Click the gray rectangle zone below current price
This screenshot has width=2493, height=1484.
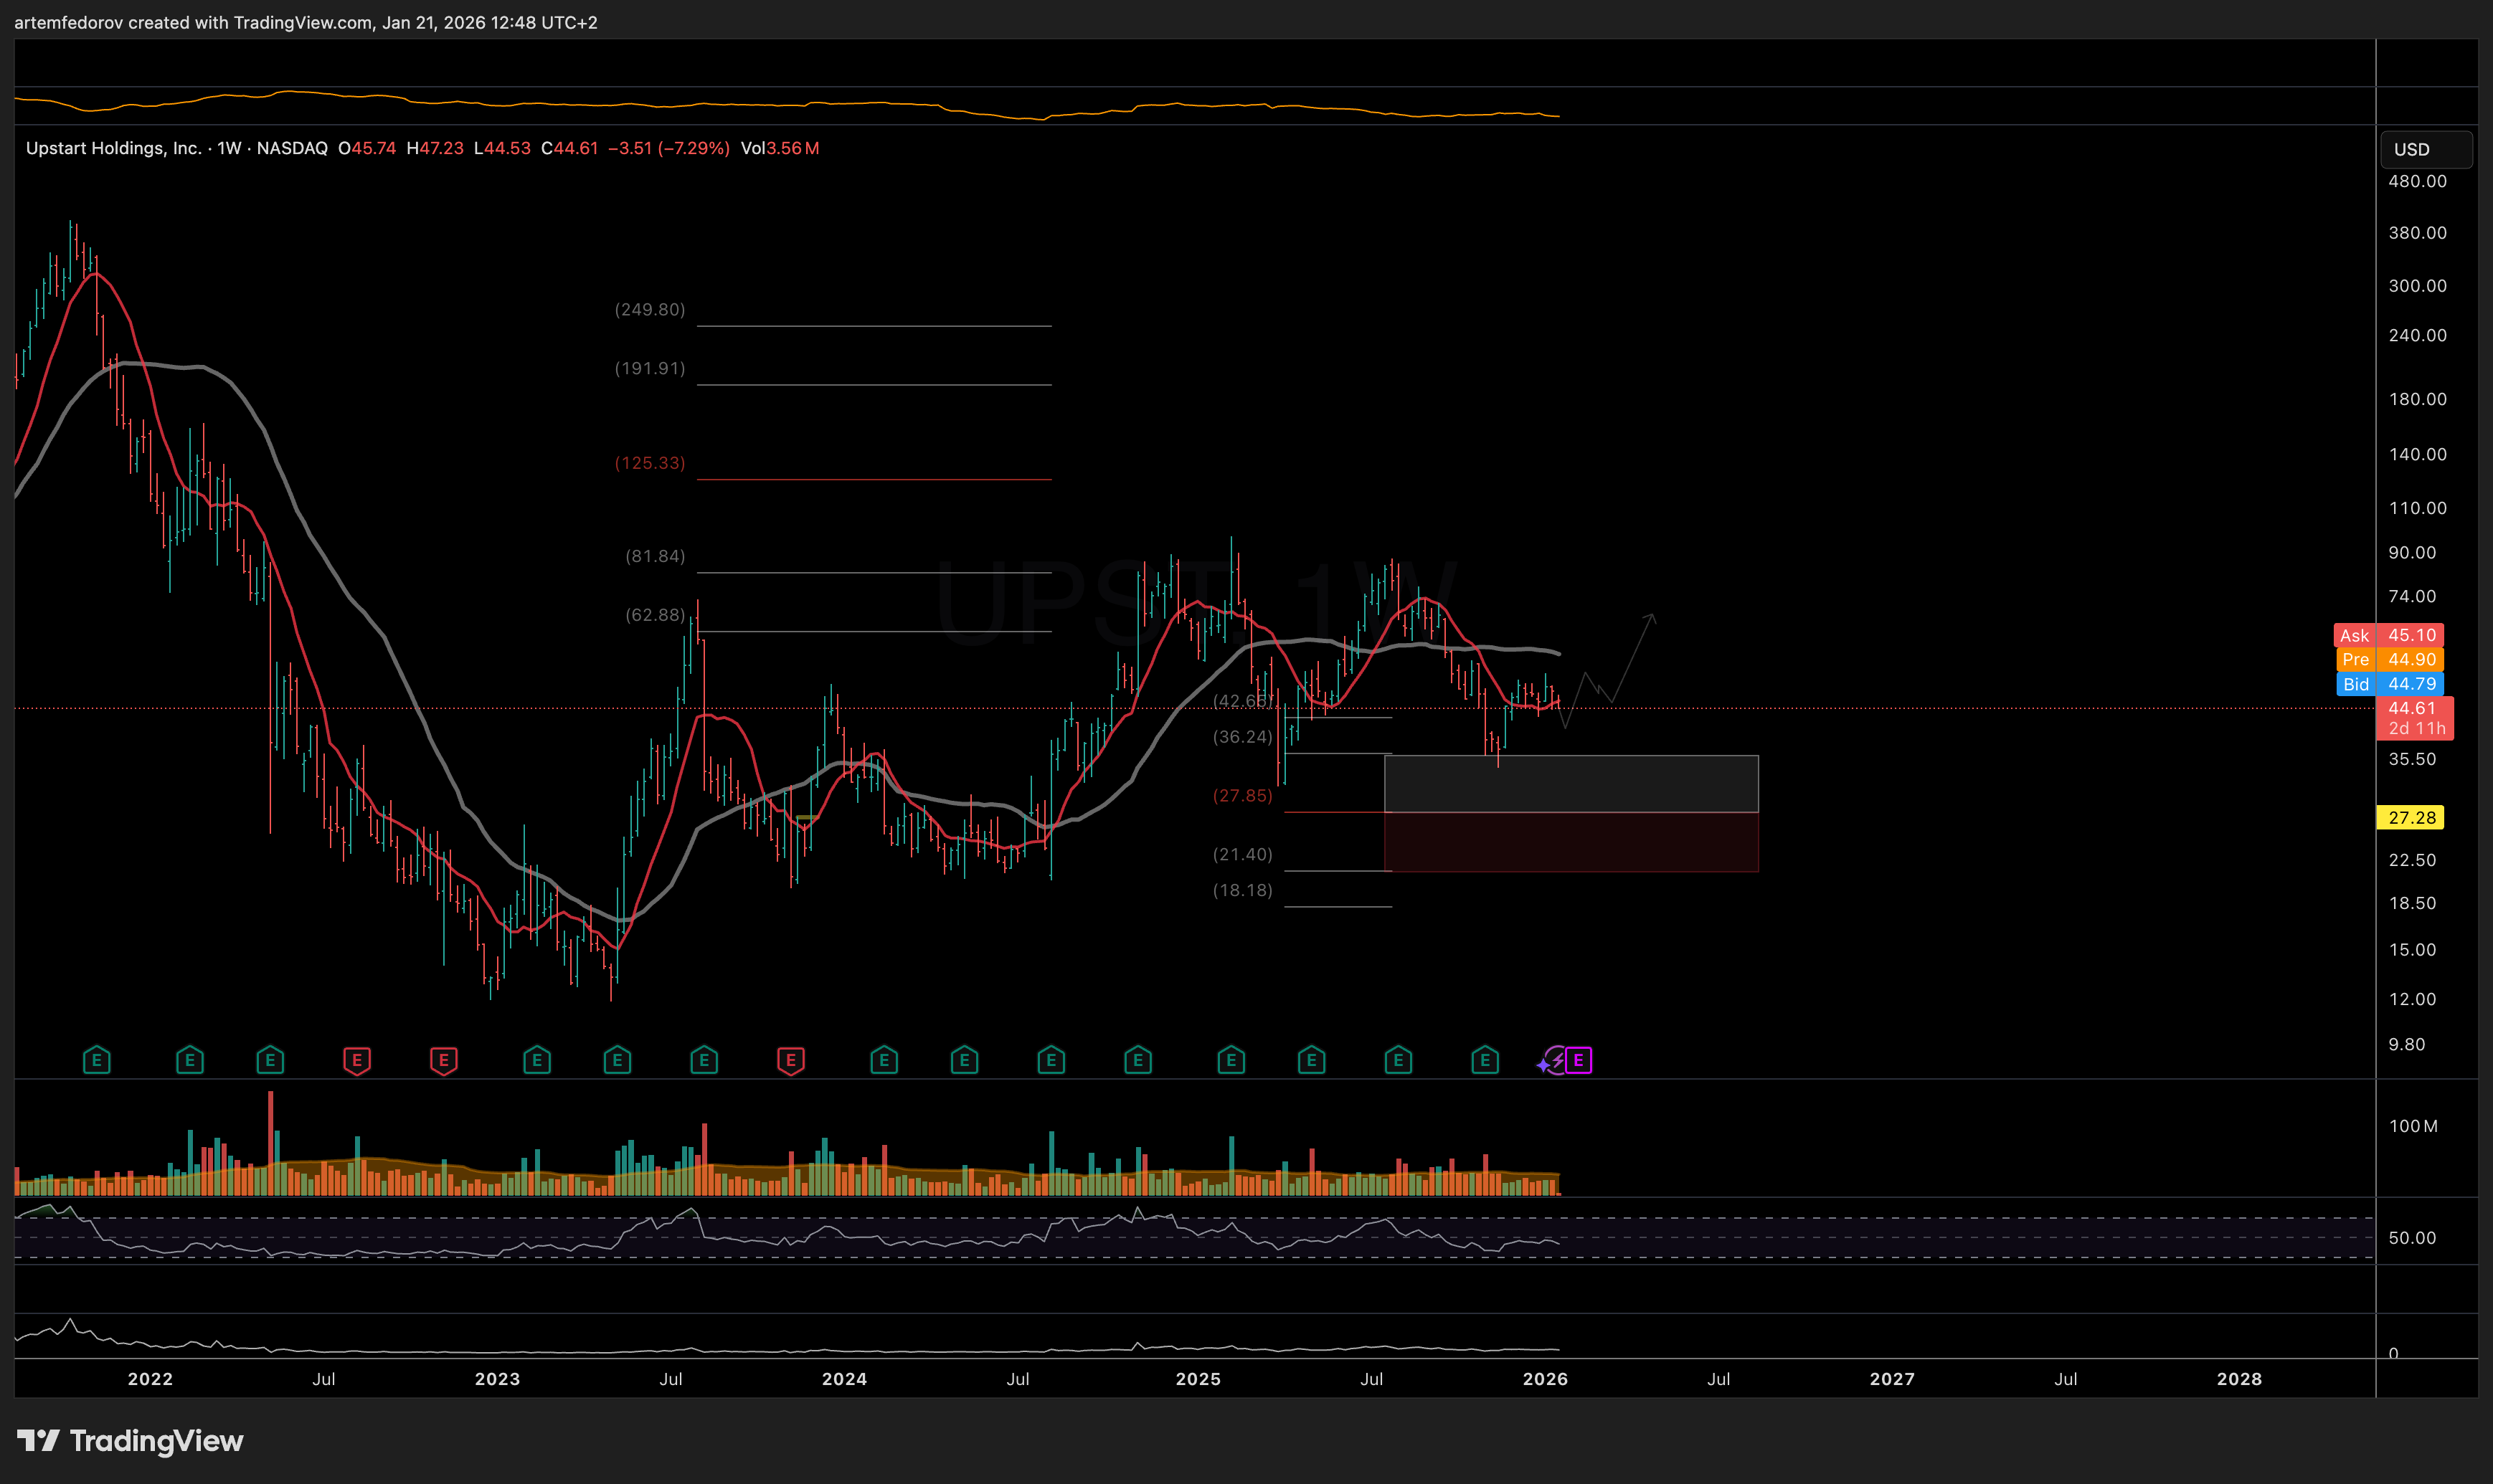tap(1571, 784)
